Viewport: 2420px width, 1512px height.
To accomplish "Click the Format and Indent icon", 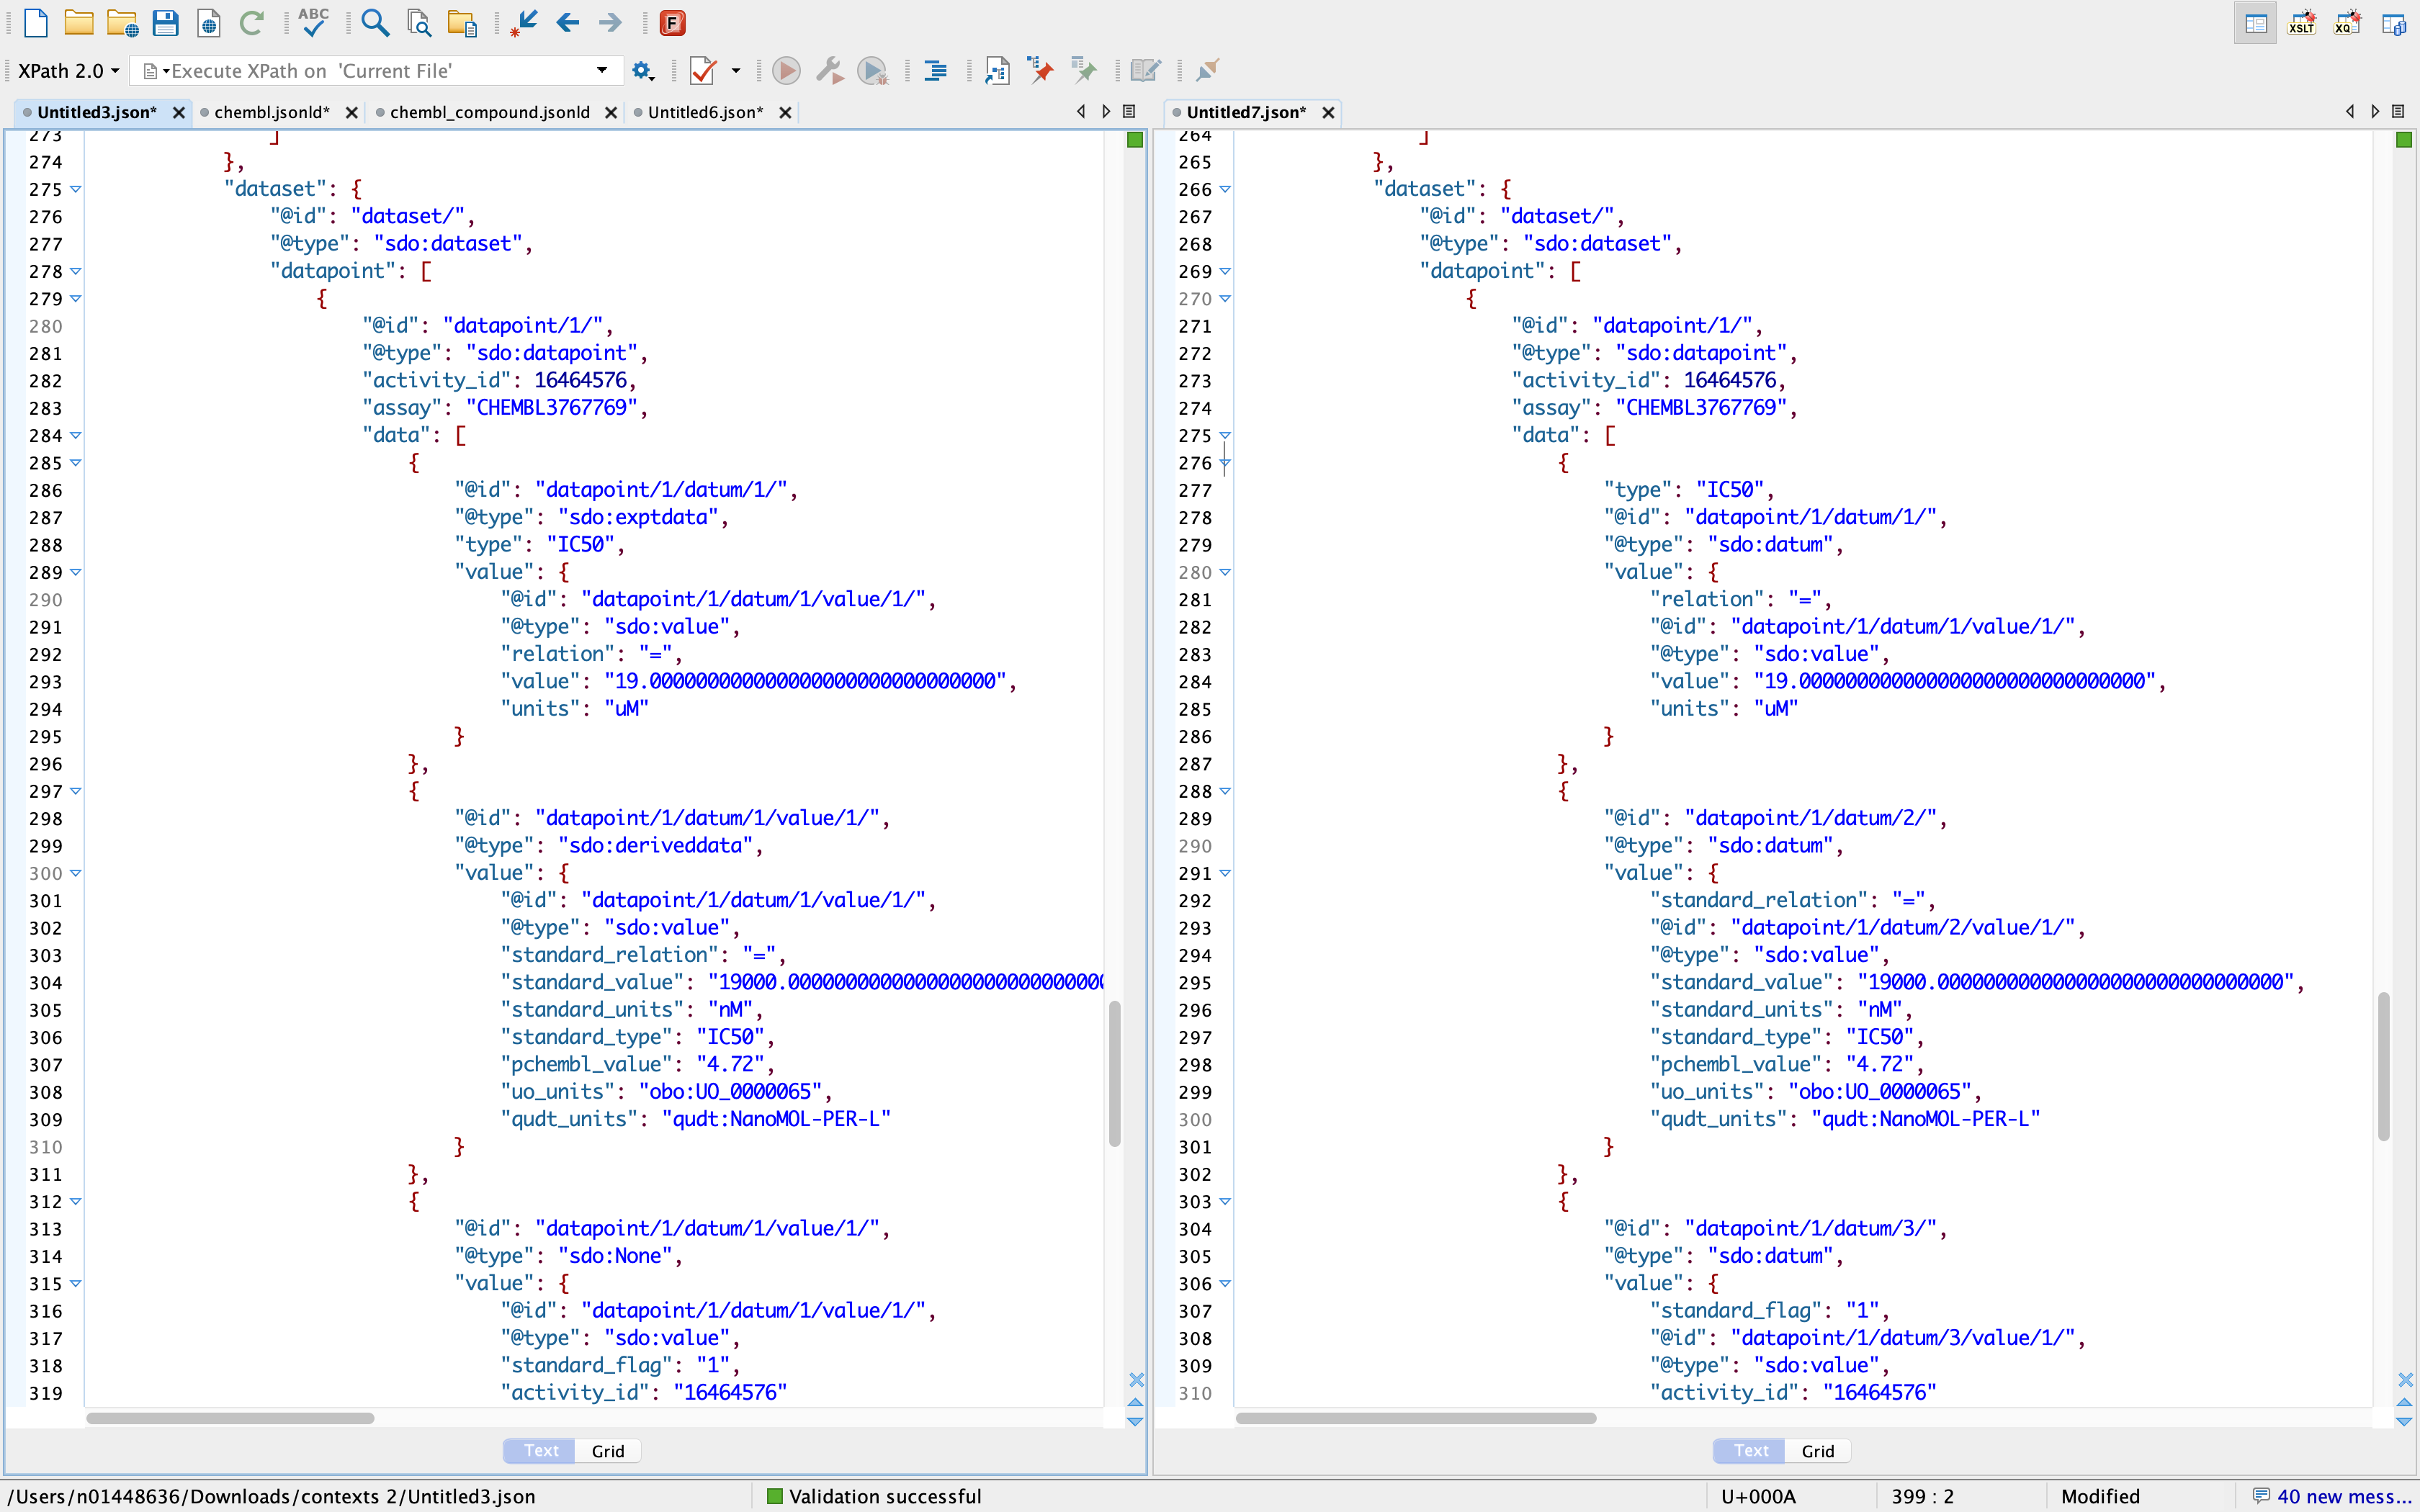I will pyautogui.click(x=936, y=71).
